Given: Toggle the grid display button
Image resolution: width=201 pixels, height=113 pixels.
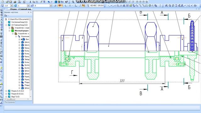Looking at the screenshot, I should coord(70,6).
